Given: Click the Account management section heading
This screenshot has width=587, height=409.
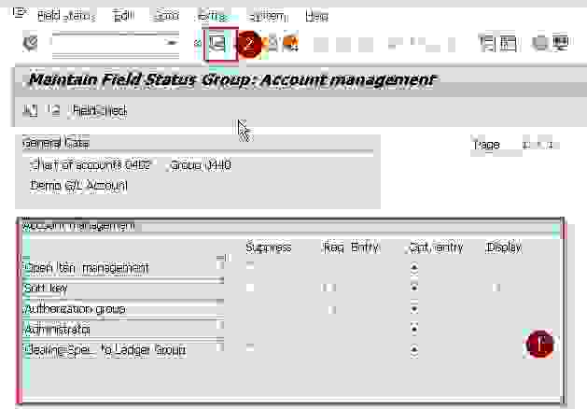Looking at the screenshot, I should click(x=78, y=226).
